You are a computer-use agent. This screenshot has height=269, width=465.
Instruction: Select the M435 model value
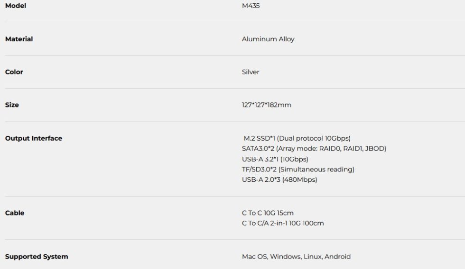tap(251, 6)
